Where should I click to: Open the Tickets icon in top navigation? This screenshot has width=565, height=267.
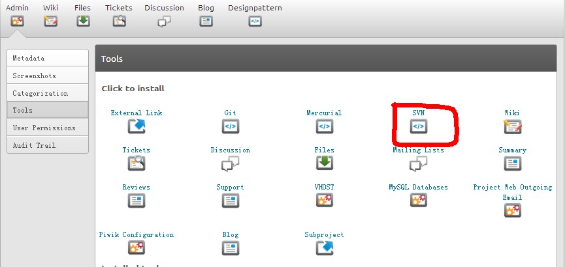click(119, 21)
